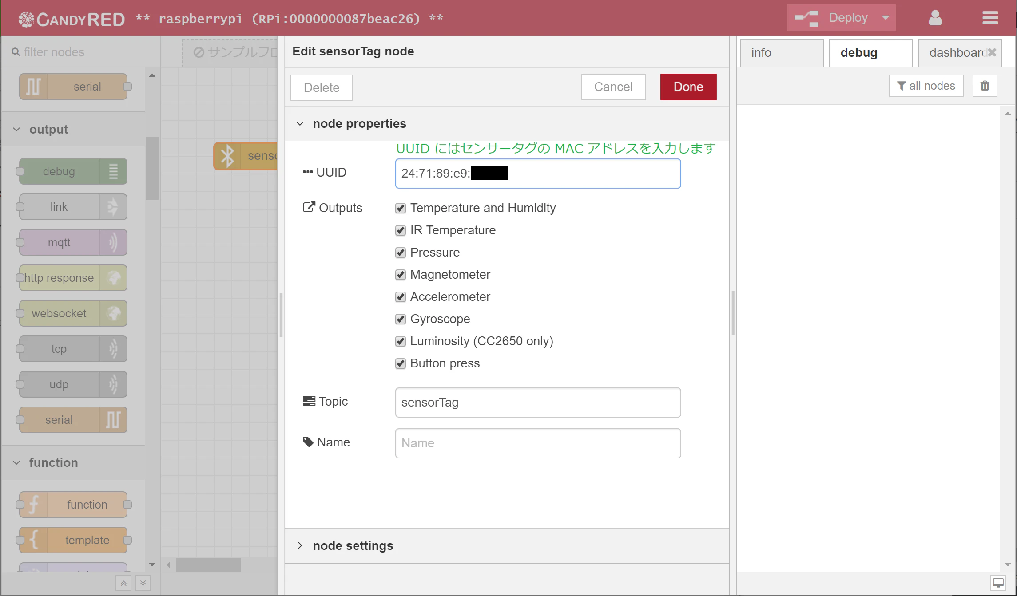Image resolution: width=1017 pixels, height=596 pixels.
Task: Collapse the function palette category
Action: (x=73, y=462)
